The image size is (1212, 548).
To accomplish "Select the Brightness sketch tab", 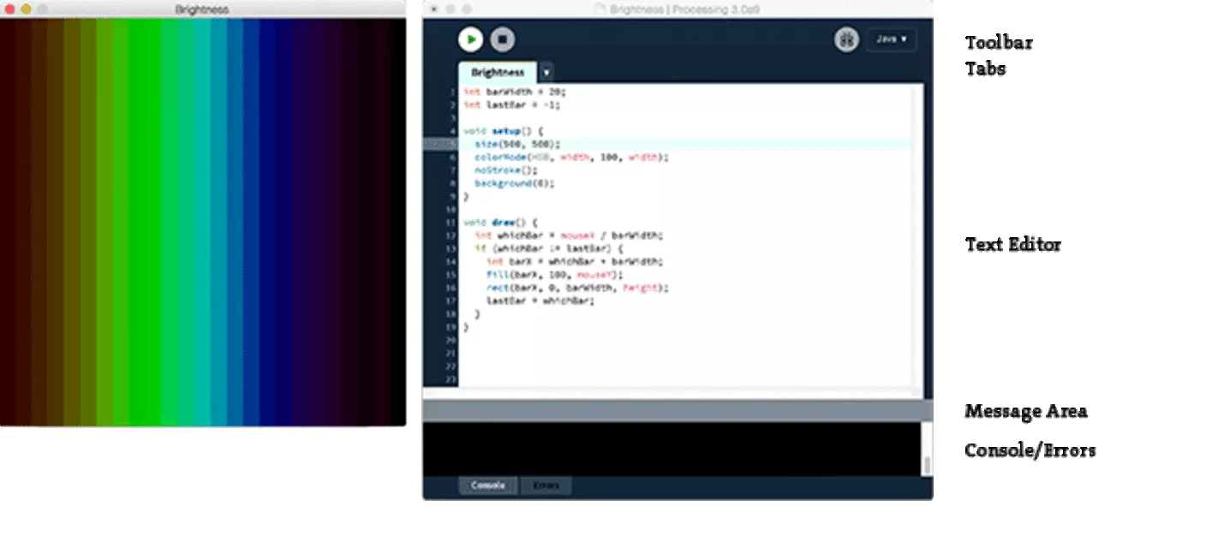I will click(x=498, y=73).
